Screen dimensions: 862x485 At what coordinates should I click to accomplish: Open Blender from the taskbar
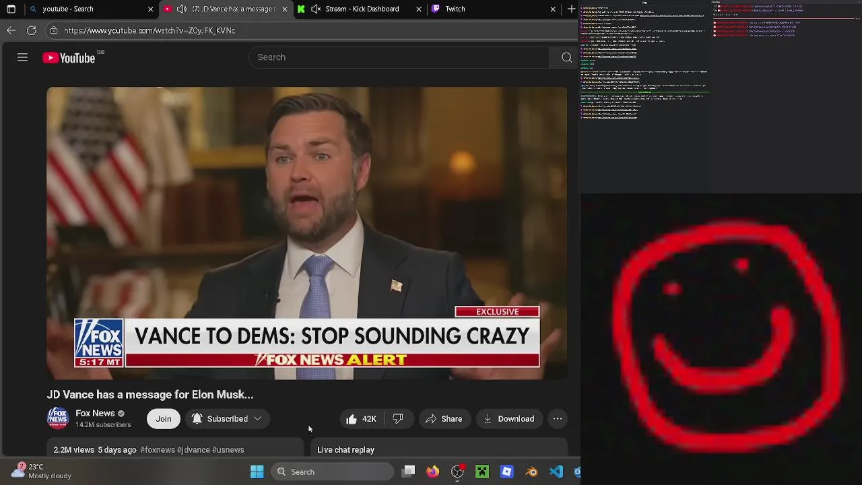pyautogui.click(x=531, y=472)
